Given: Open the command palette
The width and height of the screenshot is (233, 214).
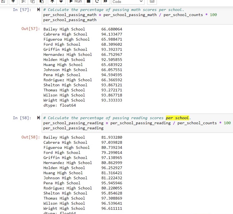Looking at the screenshot, I should [x=152, y=2].
